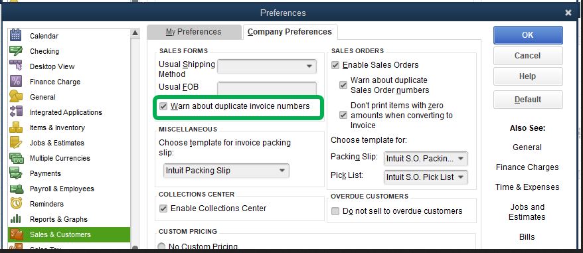The height and width of the screenshot is (253, 583).
Task: Click the OK button
Action: point(528,35)
